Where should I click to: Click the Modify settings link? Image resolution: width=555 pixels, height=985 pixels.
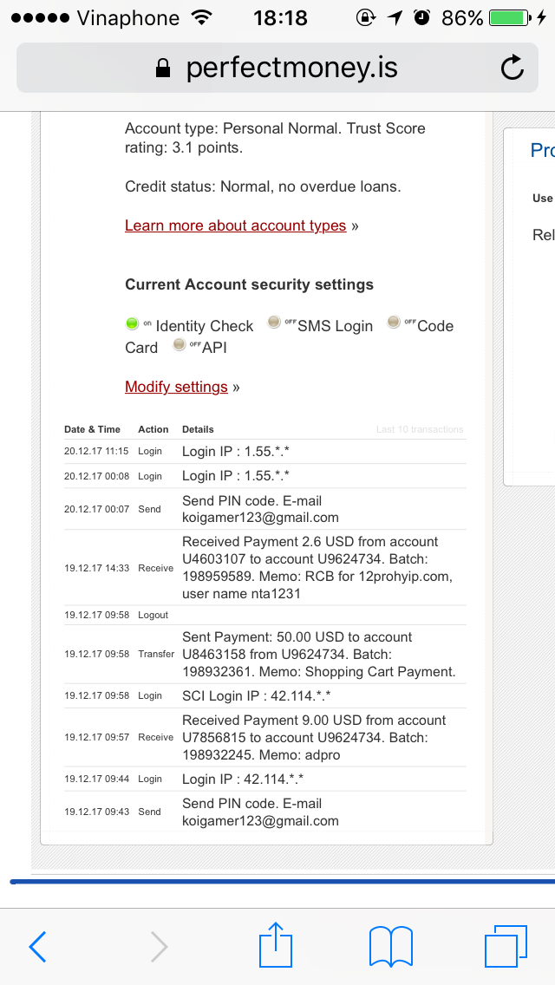(x=176, y=387)
